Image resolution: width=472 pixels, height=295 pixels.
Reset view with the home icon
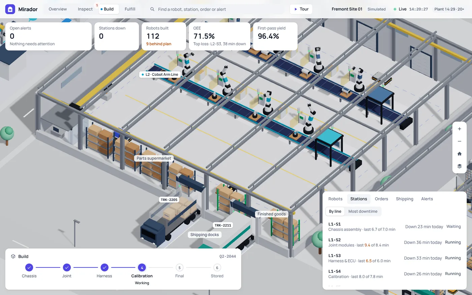coord(459,154)
